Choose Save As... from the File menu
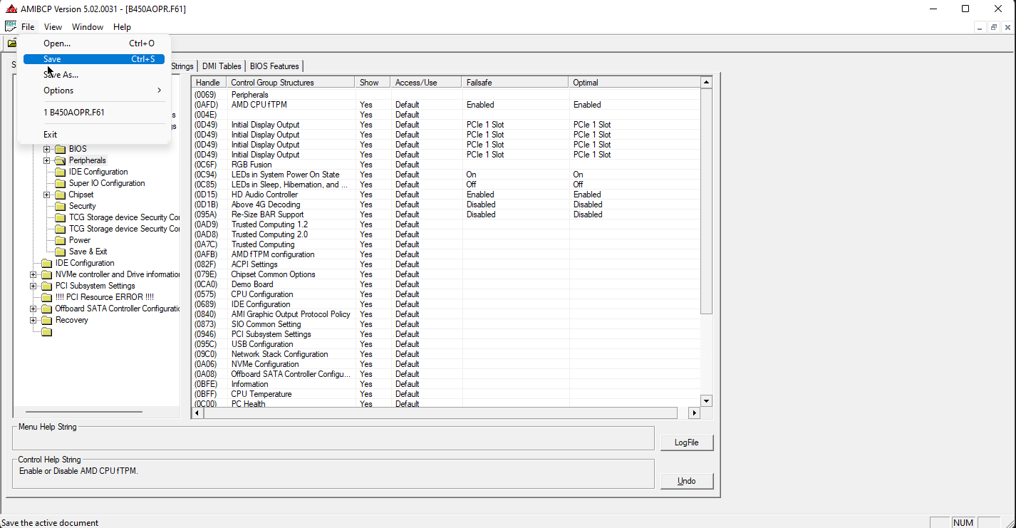This screenshot has height=528, width=1016. click(x=94, y=75)
